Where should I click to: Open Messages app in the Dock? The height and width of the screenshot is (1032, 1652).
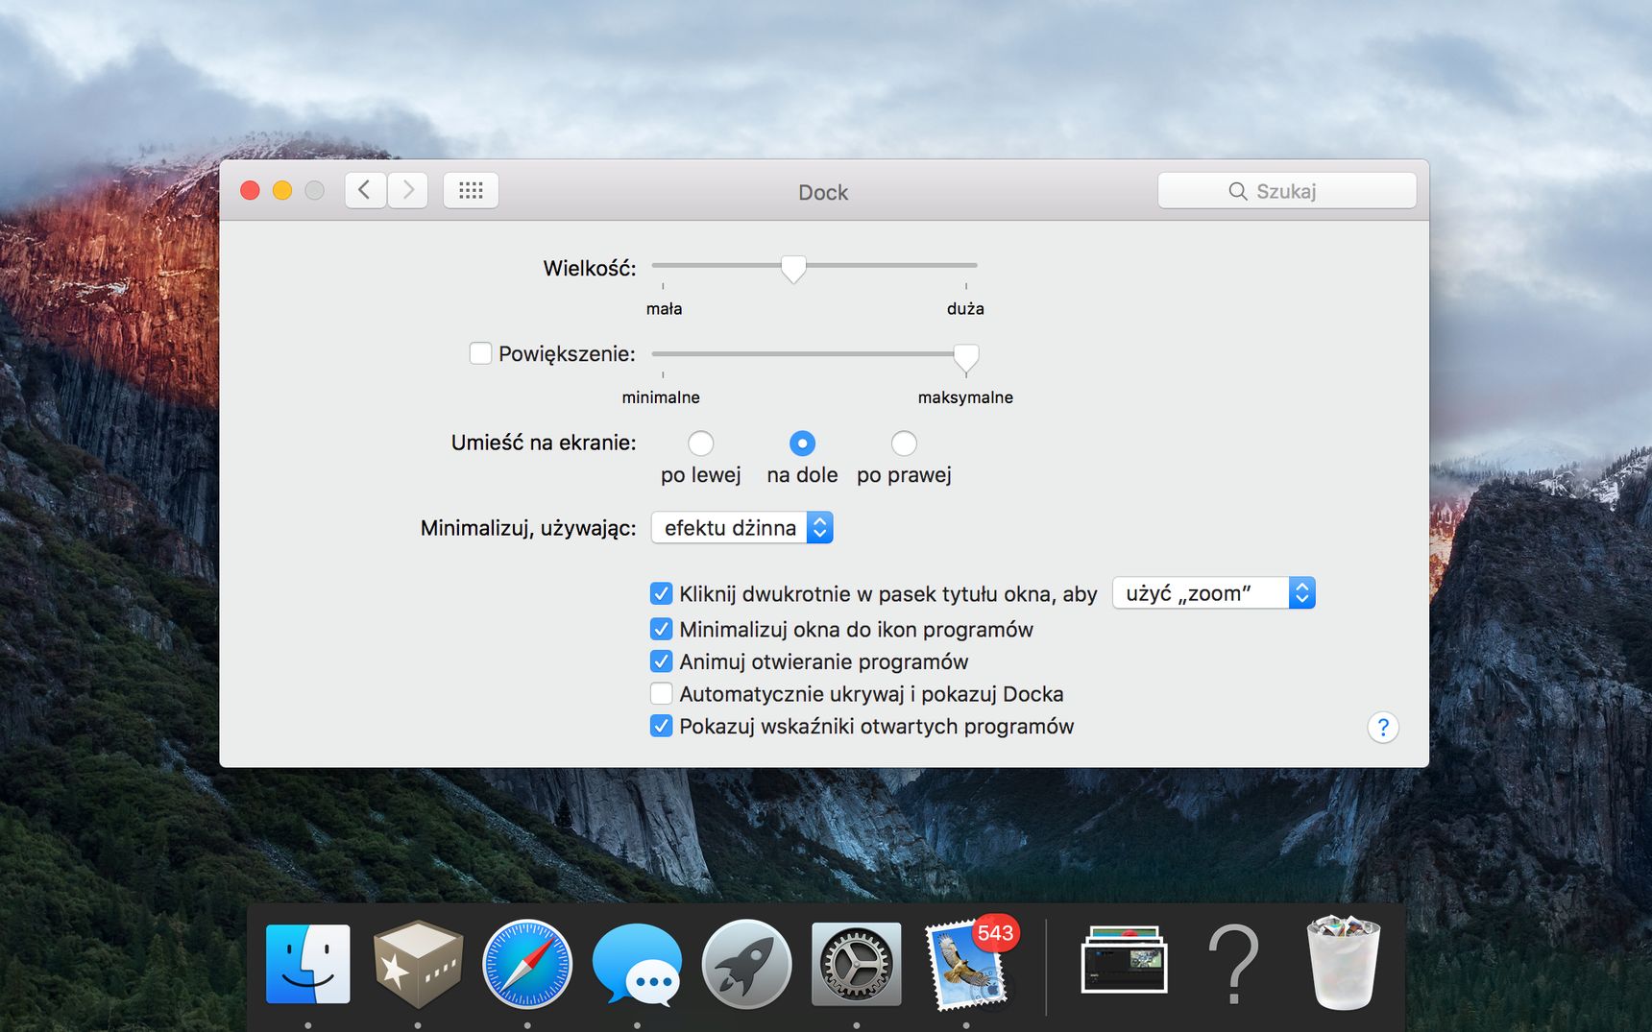click(637, 965)
